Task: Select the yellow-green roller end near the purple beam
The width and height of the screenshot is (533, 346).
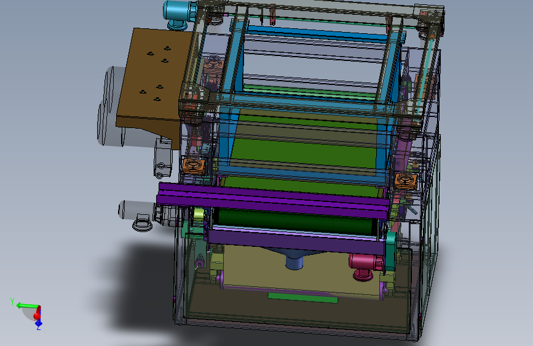Action: (x=198, y=214)
